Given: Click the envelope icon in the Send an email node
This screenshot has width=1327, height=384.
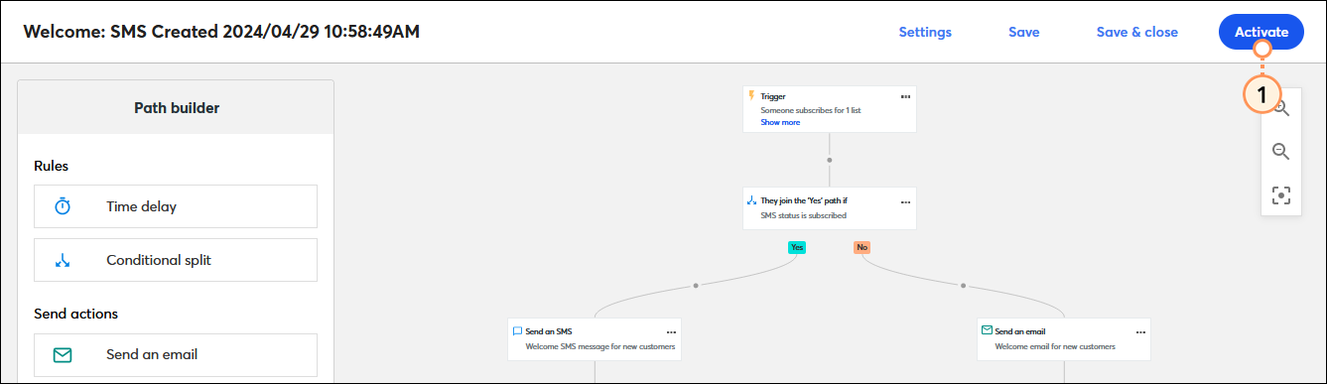Looking at the screenshot, I should pyautogui.click(x=987, y=330).
